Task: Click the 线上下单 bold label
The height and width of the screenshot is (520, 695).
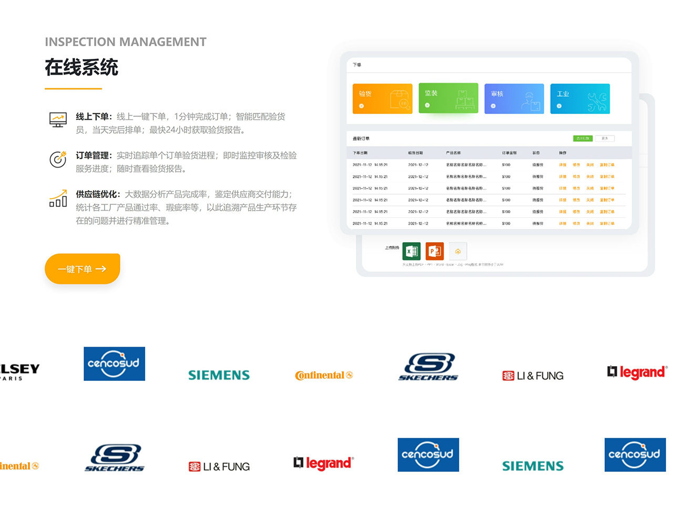Action: [x=94, y=117]
